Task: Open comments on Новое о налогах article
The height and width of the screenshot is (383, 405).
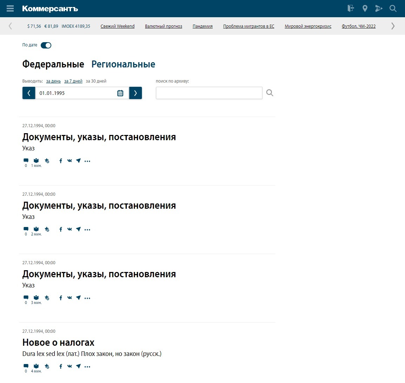Action: point(26,366)
